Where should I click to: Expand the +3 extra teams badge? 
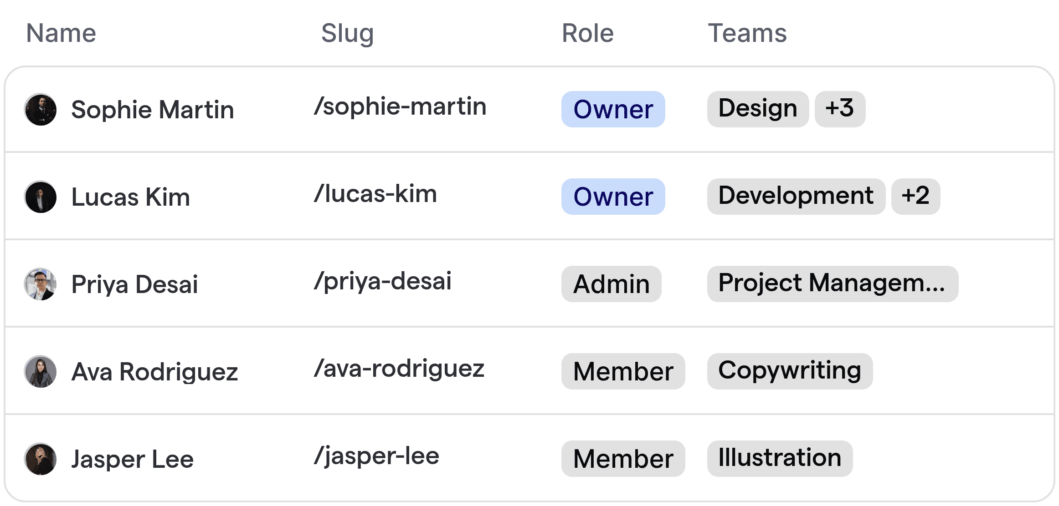(840, 108)
